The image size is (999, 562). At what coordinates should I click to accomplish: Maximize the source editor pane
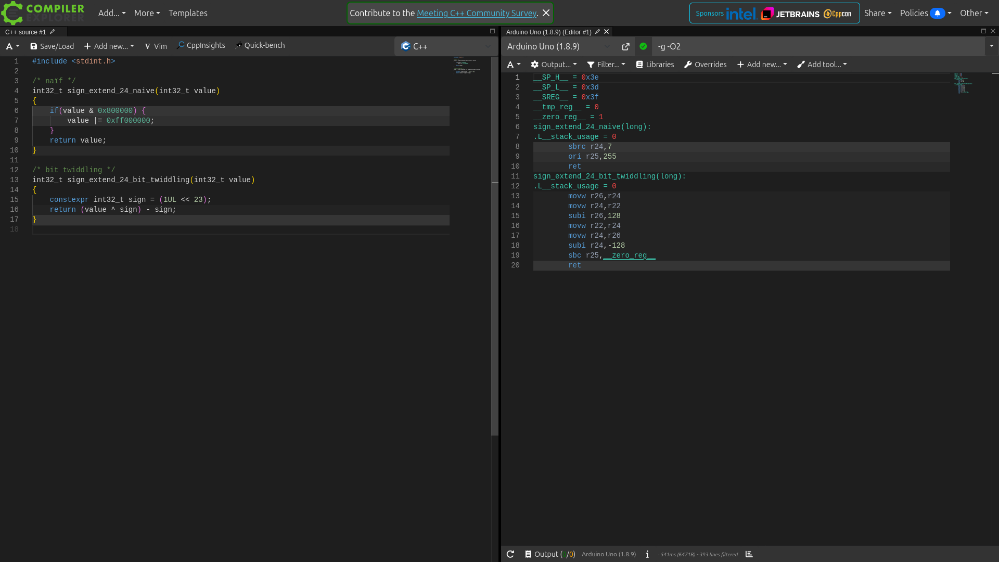coord(492,31)
